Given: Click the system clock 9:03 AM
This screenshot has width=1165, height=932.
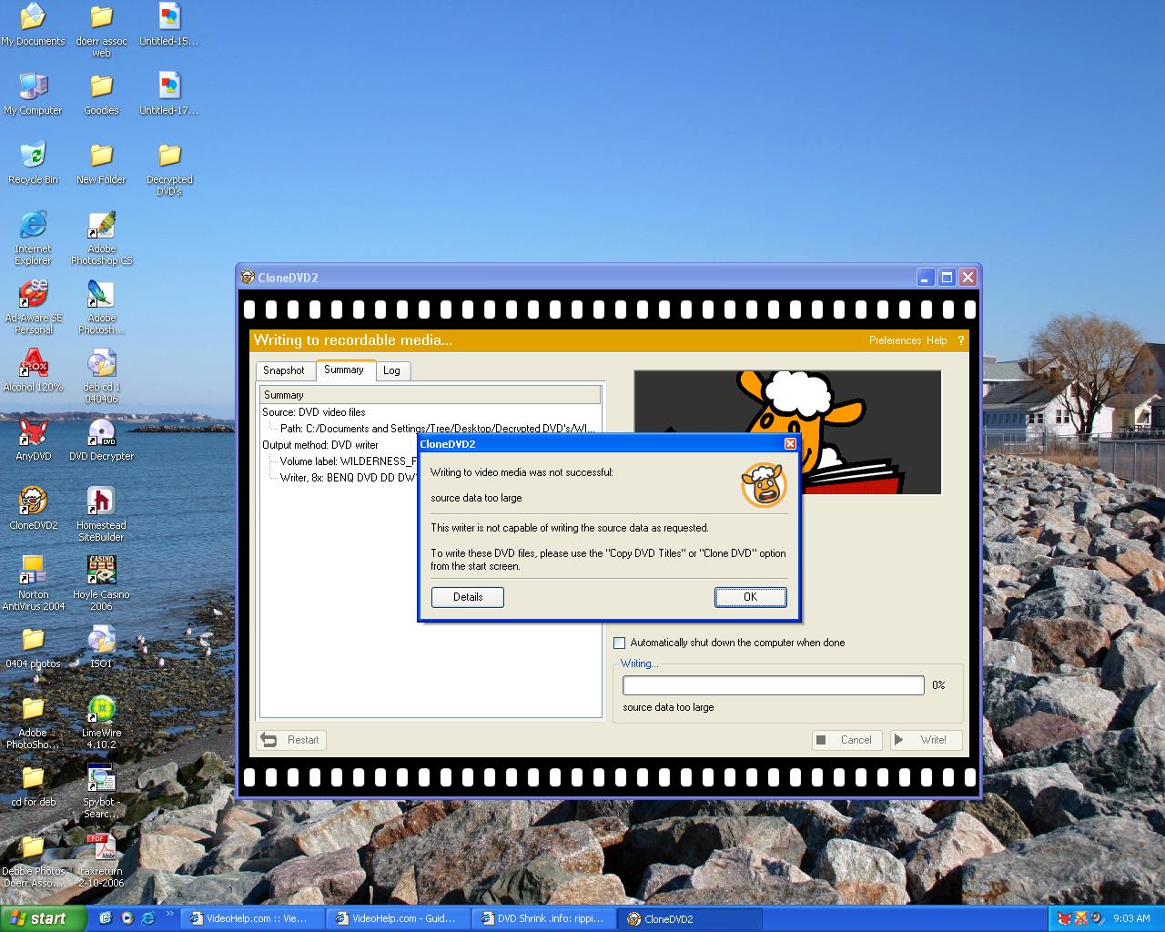Looking at the screenshot, I should 1131,918.
